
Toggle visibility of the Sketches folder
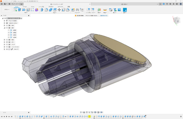point(7,44)
